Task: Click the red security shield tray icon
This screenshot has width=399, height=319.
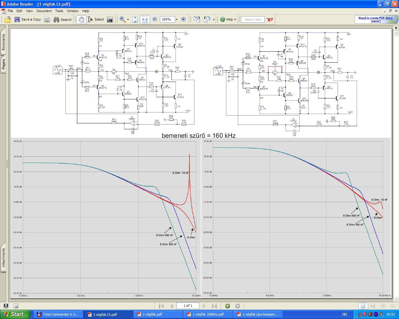Action: coord(365,314)
